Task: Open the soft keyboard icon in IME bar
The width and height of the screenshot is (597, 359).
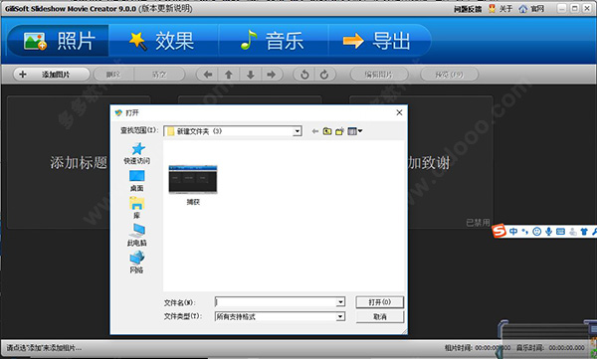Action: tap(560, 231)
